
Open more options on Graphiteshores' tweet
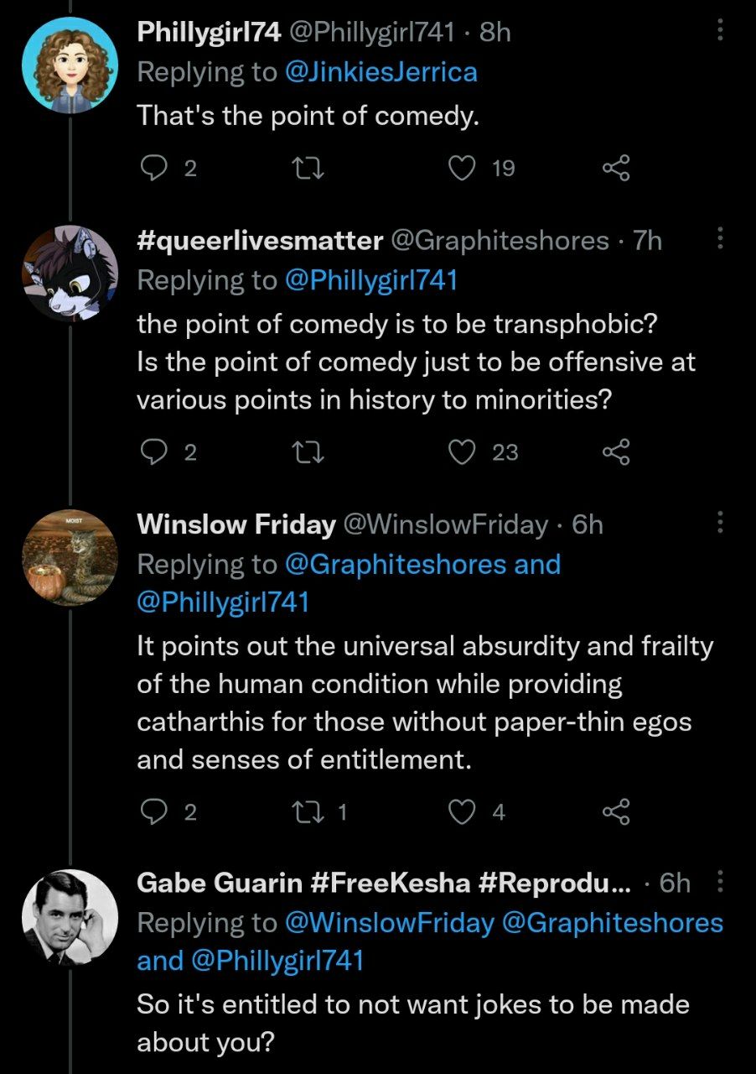(x=718, y=241)
